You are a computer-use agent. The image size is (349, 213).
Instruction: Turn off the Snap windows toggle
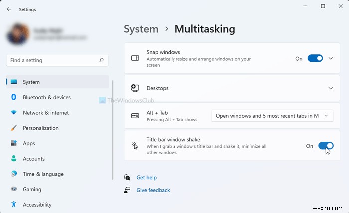pos(315,58)
